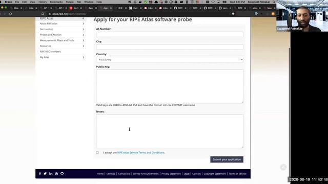Open the People menu
The image size is (328, 184).
coord(70,2)
